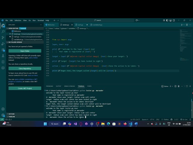Open the stacked layers icon in activity bar

tap(3, 68)
